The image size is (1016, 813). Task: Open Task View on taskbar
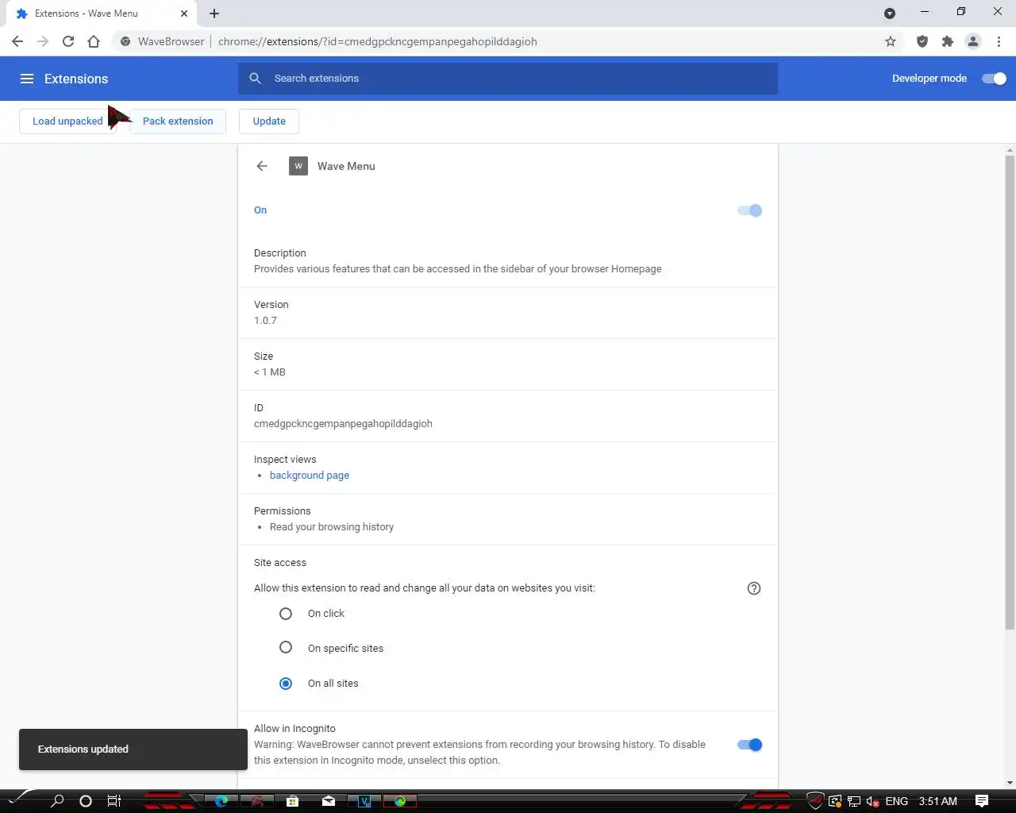(114, 801)
